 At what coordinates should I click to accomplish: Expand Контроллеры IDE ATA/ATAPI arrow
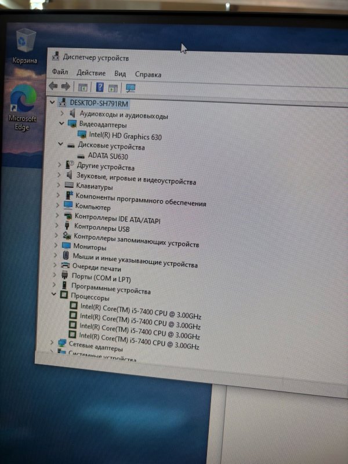pyautogui.click(x=57, y=215)
